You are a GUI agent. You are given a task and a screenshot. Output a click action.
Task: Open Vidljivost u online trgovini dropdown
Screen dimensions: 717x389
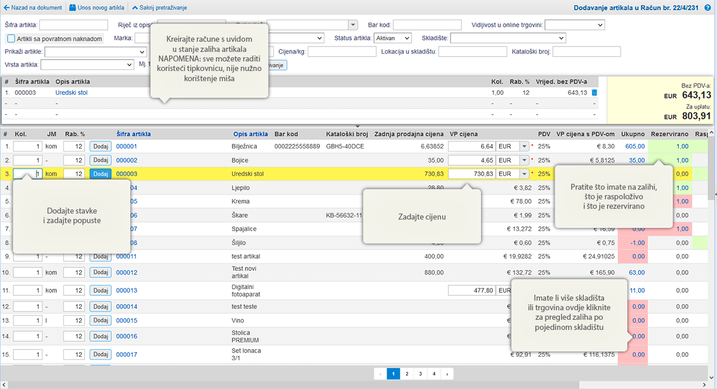point(574,24)
